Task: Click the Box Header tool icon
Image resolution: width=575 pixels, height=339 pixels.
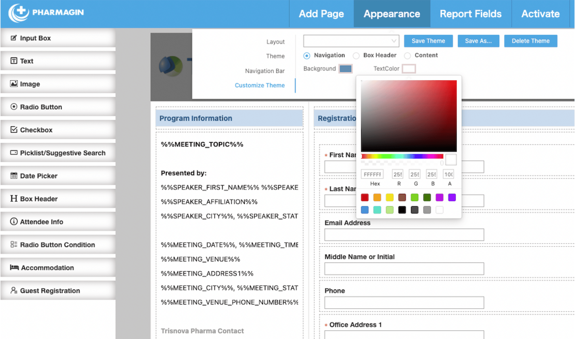Action: click(x=14, y=199)
